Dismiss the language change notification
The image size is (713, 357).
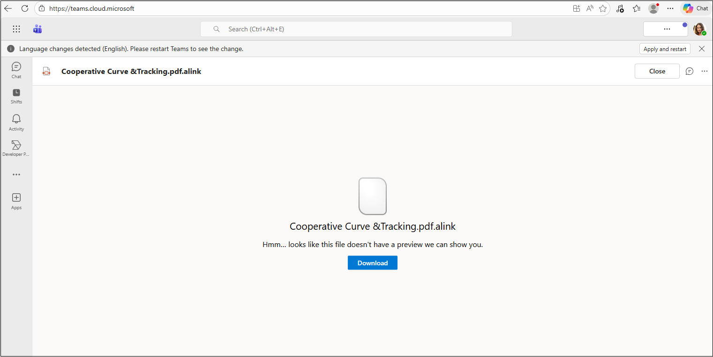point(702,49)
